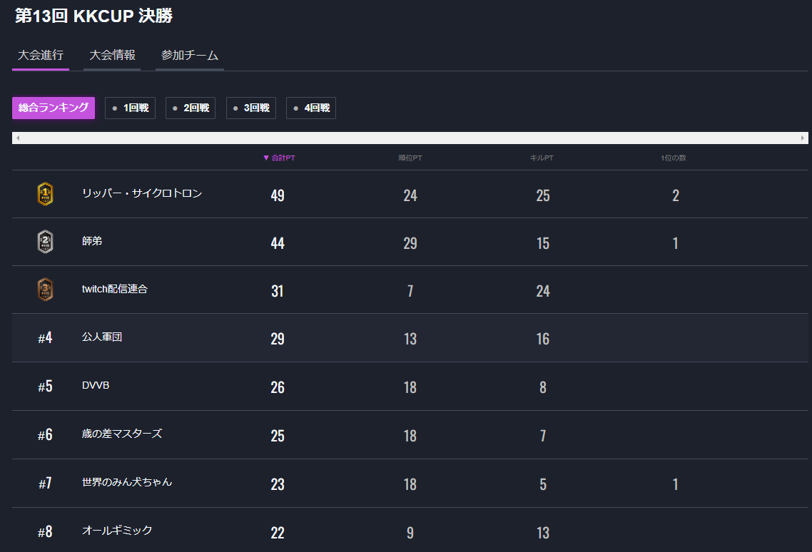
Task: Click the #4 rank label
Action: (45, 338)
